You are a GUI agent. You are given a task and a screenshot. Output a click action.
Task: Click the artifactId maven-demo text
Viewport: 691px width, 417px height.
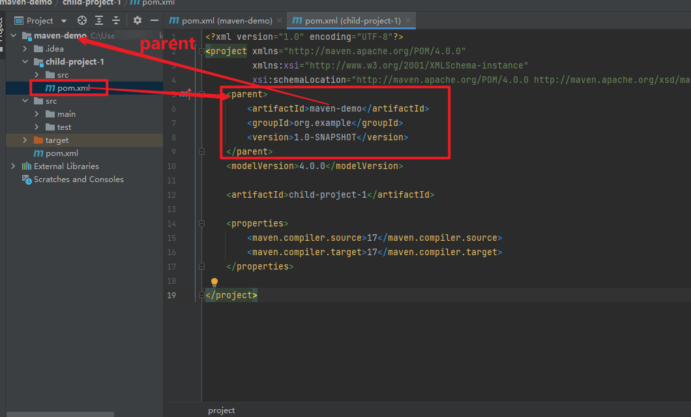click(335, 108)
